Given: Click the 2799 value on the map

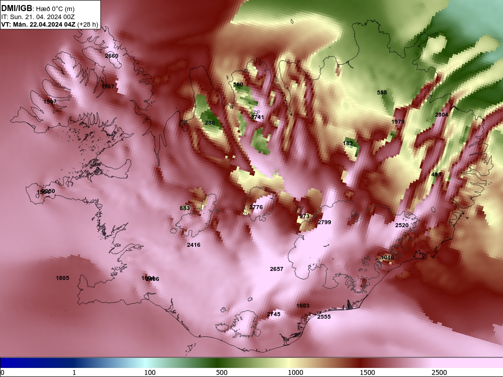Looking at the screenshot, I should point(324,222).
